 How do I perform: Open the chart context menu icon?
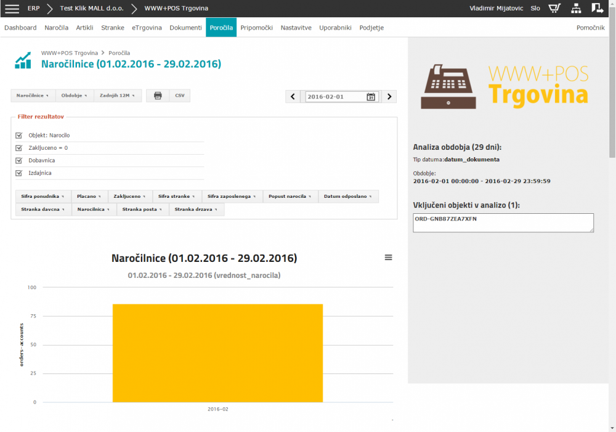click(x=388, y=258)
